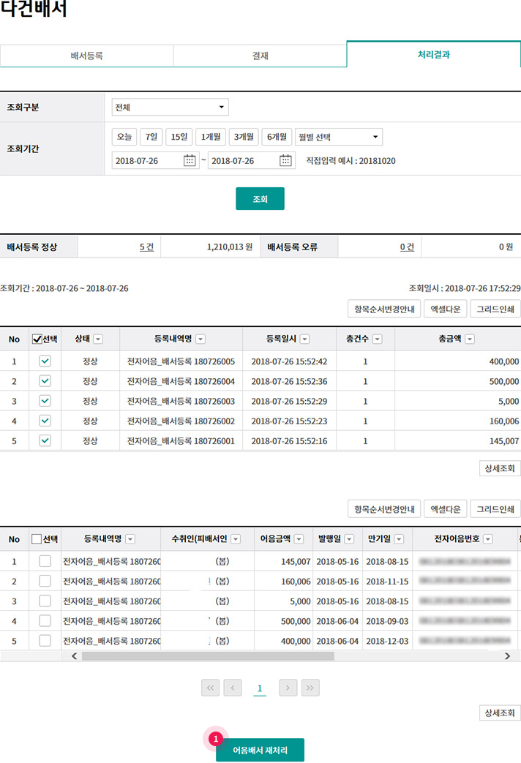The width and height of the screenshot is (521, 763).
Task: Open the 상태 column filter dropdown
Action: coord(97,339)
